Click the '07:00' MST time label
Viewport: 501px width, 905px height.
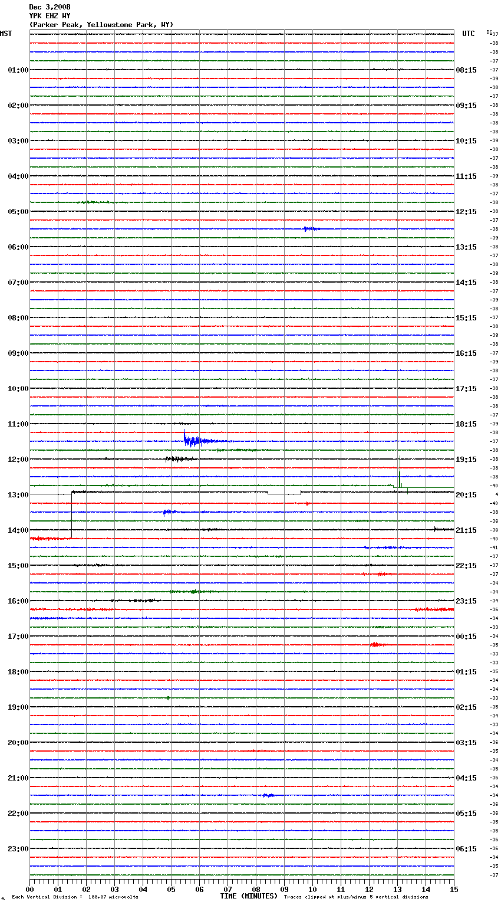(x=18, y=283)
